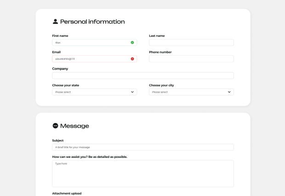
Task: Click the 'Phone number' label
Action: pyautogui.click(x=160, y=52)
